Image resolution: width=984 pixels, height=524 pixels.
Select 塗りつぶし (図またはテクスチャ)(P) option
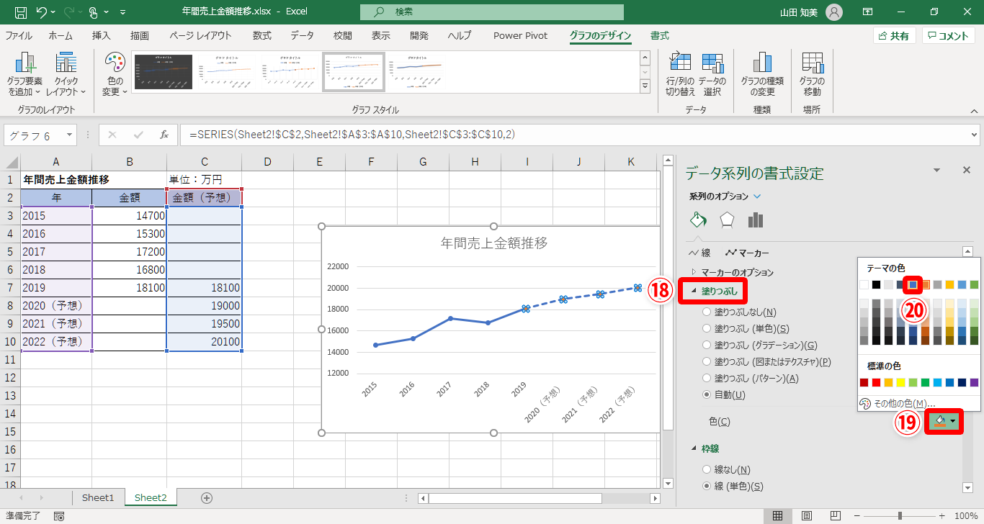707,362
